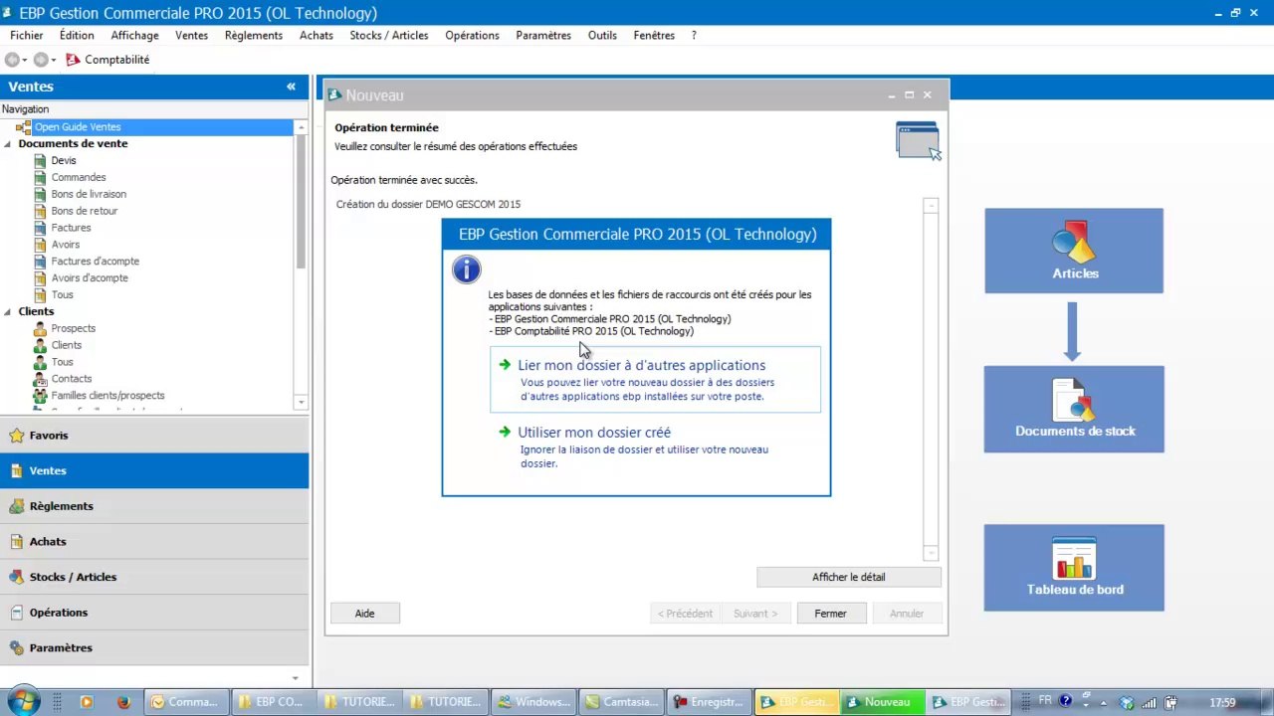Viewport: 1274px width, 716px height.
Task: Open the Fichier menu
Action: (x=27, y=35)
